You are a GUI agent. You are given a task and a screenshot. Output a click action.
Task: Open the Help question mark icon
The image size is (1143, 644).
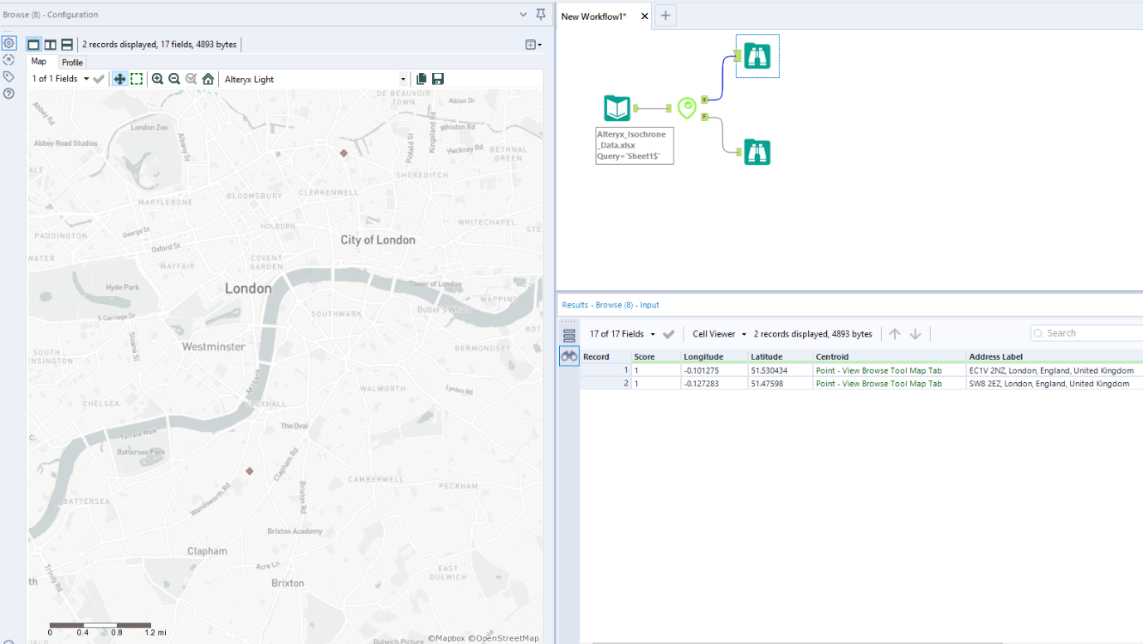pos(8,93)
